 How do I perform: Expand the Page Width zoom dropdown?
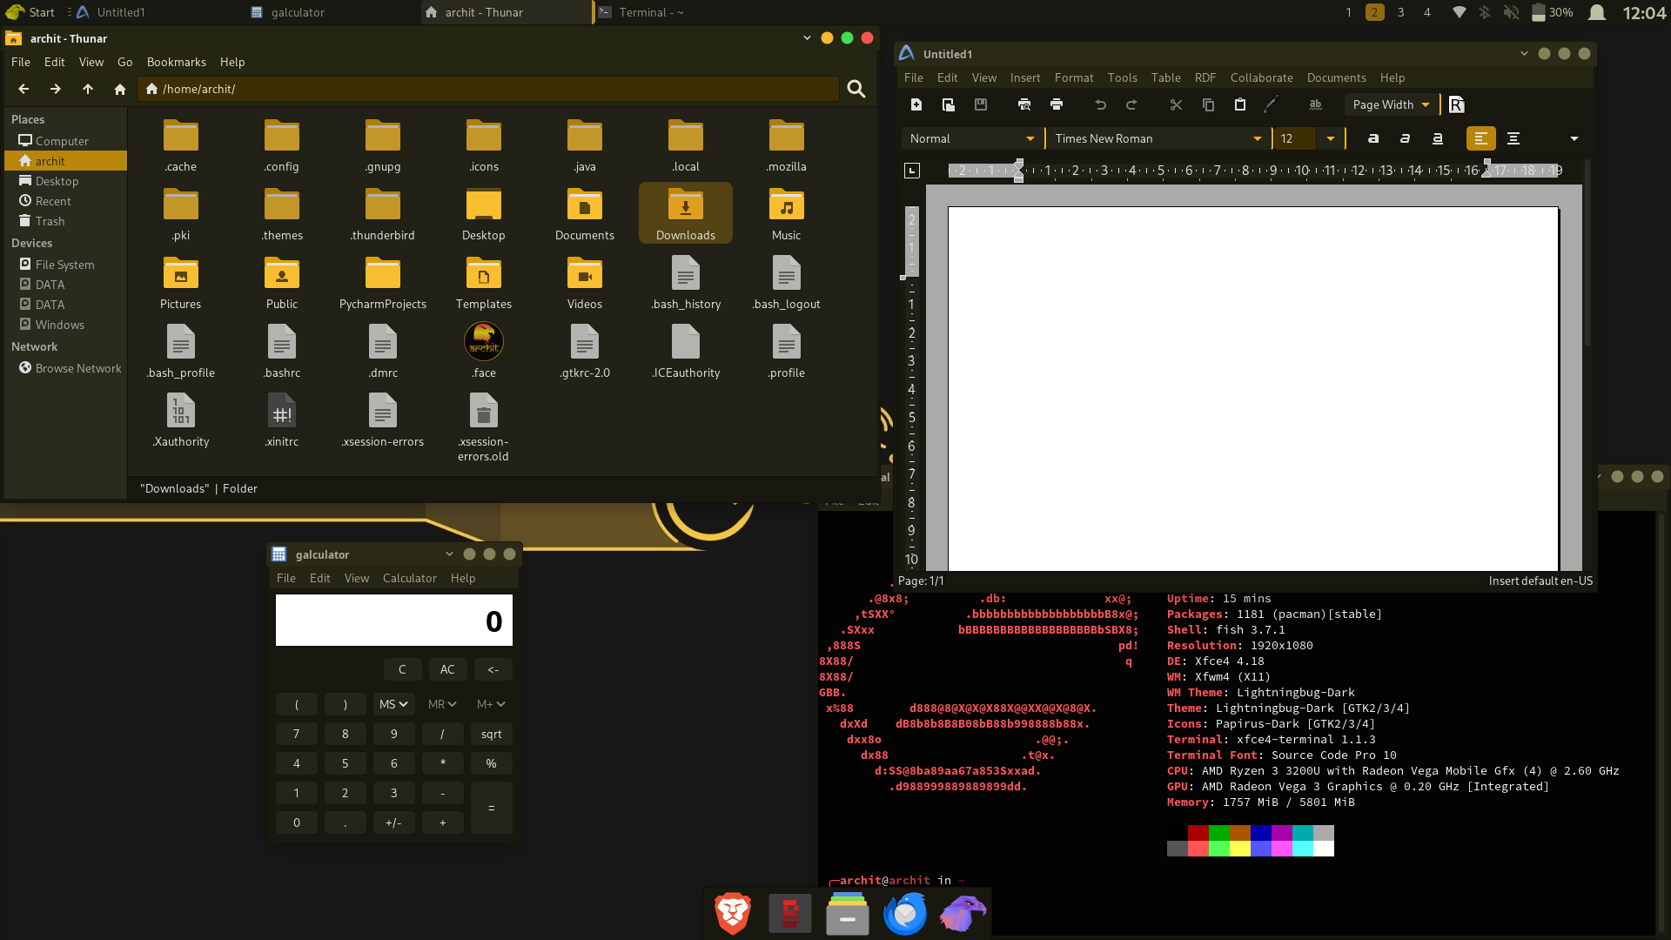(x=1426, y=104)
